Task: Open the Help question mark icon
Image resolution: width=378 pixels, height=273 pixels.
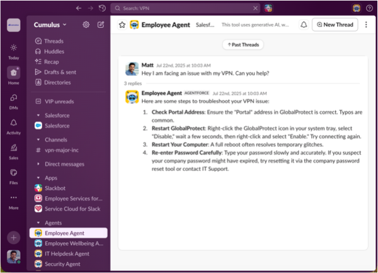Action: [369, 8]
